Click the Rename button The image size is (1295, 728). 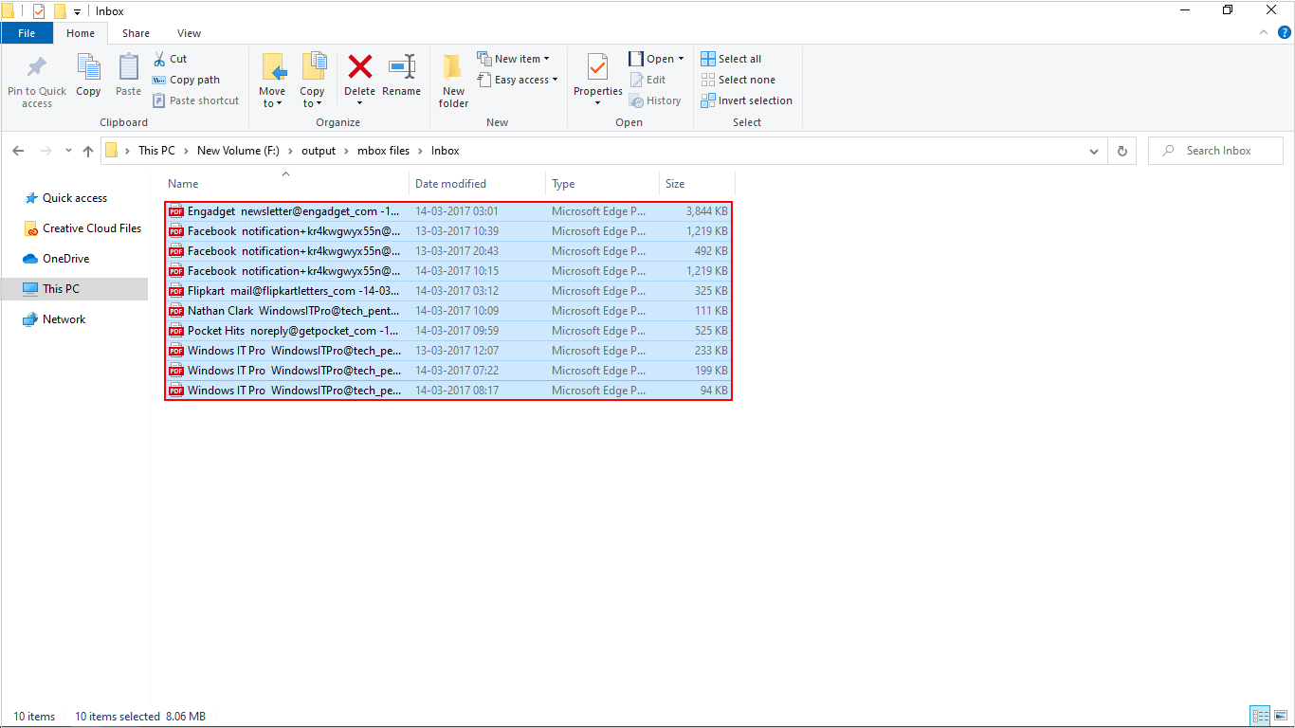point(402,76)
